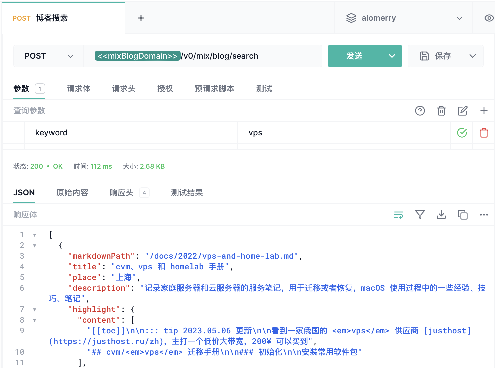
Task: Toggle the environment preview eye icon
Action: tap(489, 18)
